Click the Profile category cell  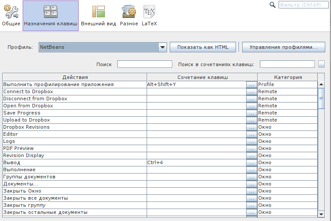pos(287,84)
